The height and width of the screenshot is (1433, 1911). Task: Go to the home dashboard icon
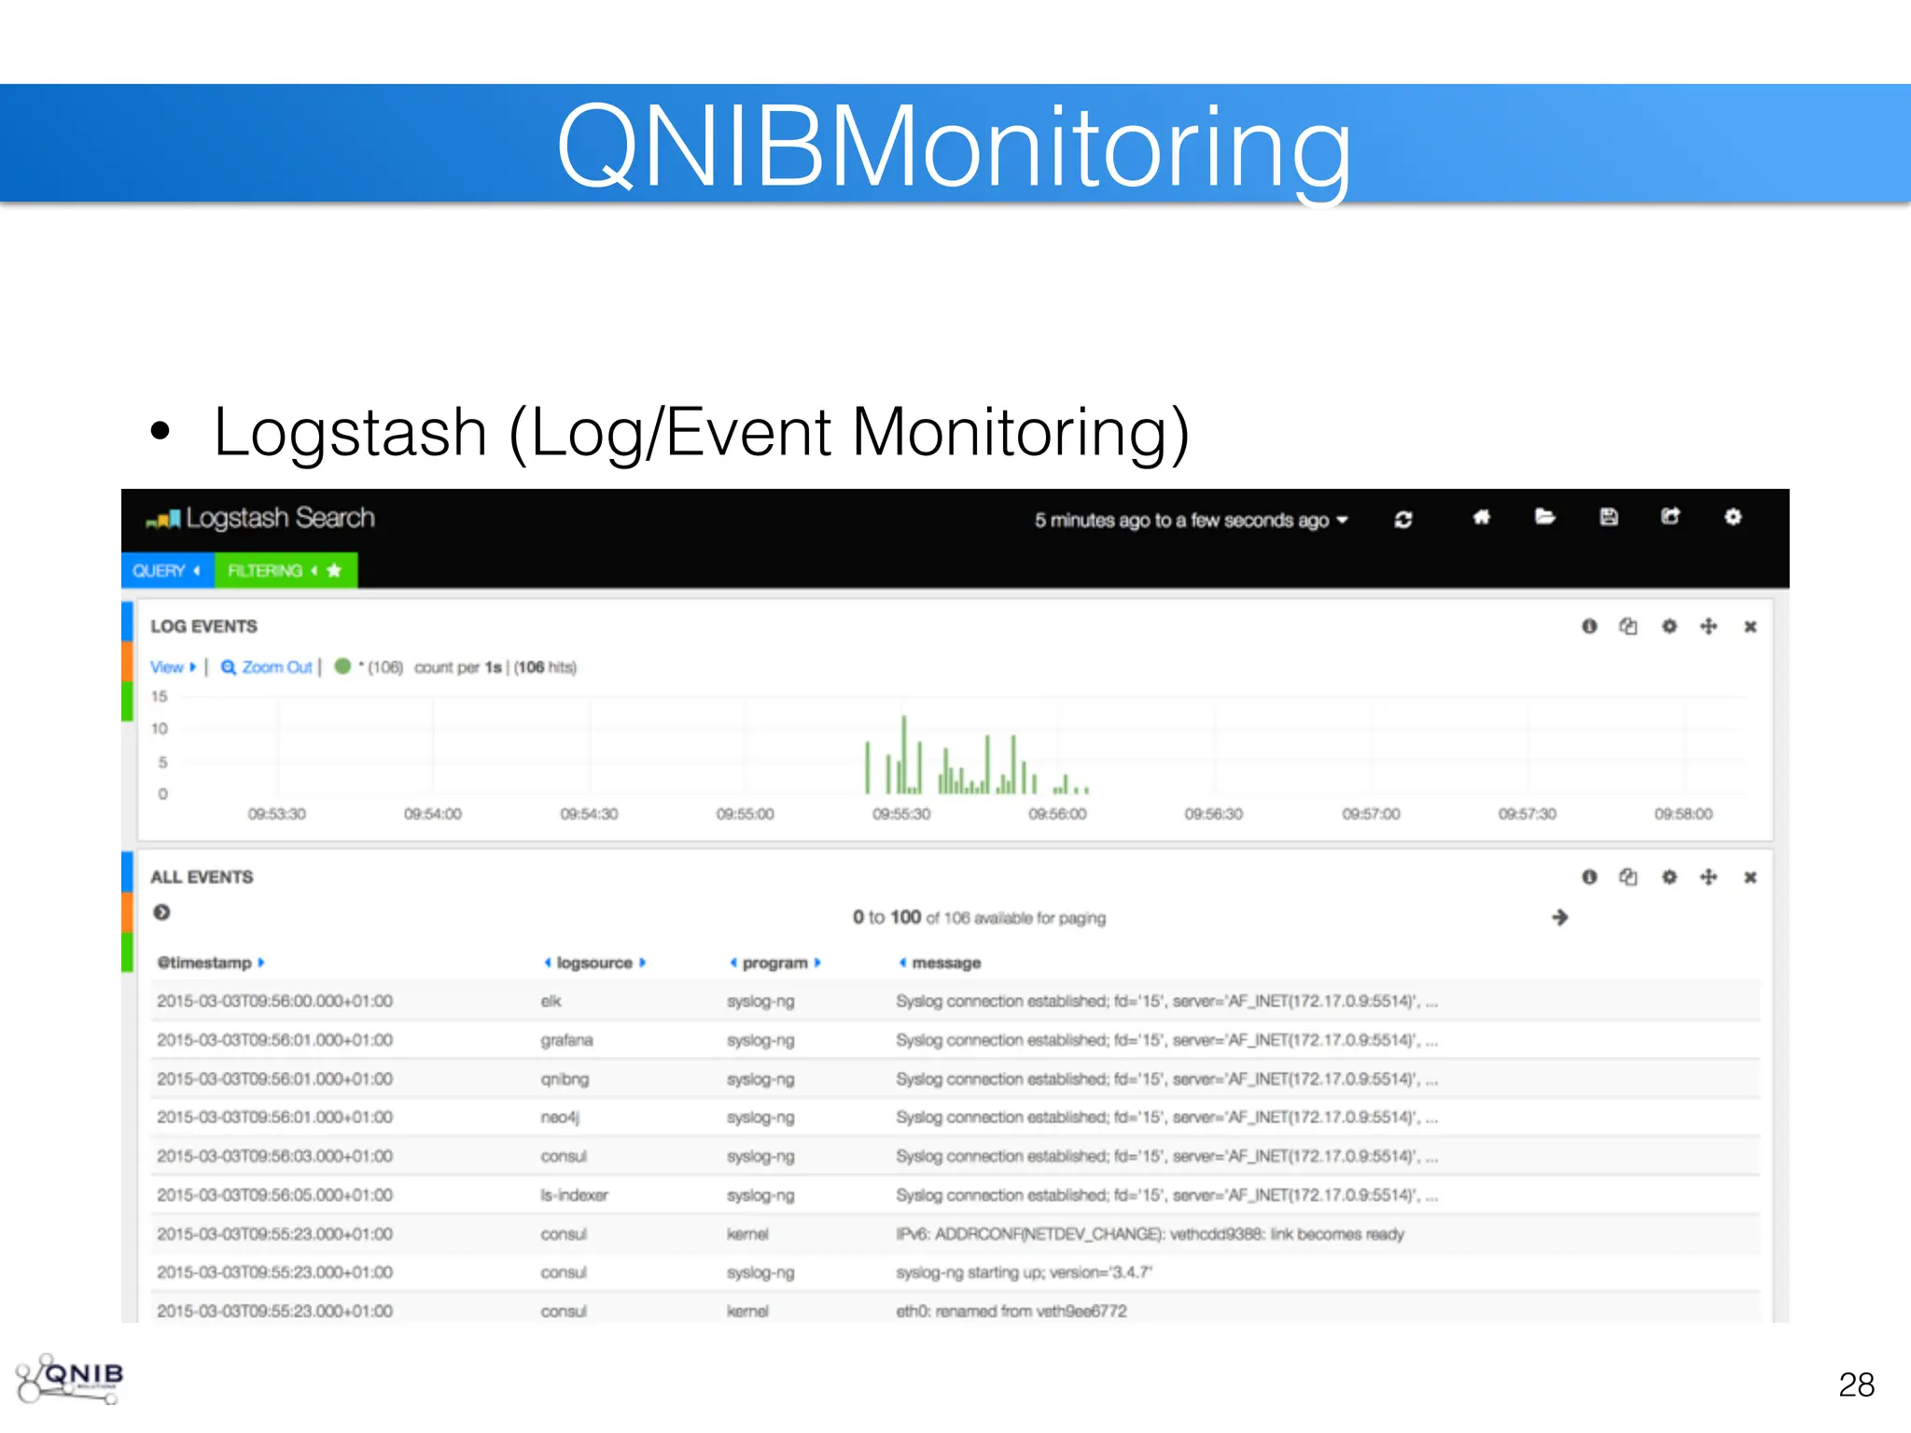[1481, 517]
